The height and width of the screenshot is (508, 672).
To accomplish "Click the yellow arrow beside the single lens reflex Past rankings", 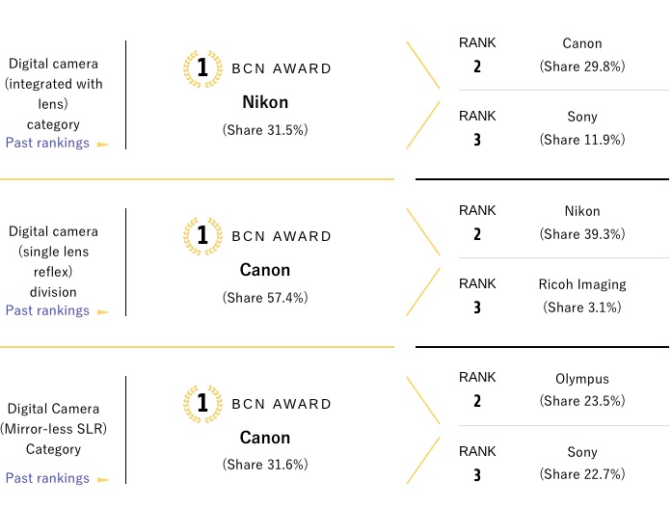I will coord(103,311).
